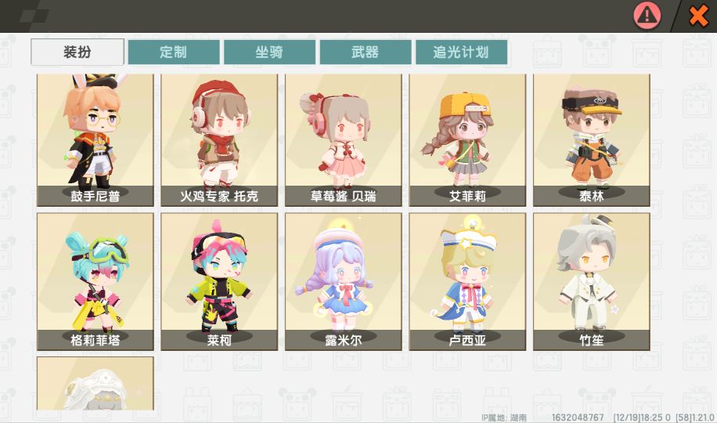This screenshot has width=717, height=423.
Task: Choose the 竹笙 white suit skin
Action: [591, 281]
